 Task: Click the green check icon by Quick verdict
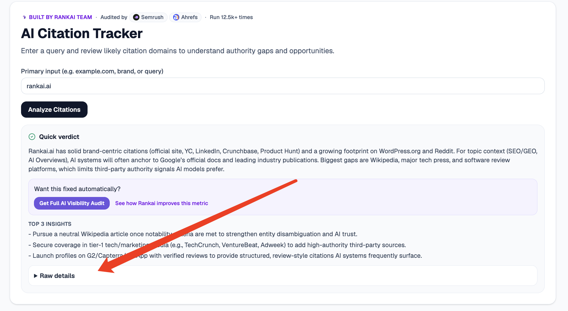(x=32, y=137)
